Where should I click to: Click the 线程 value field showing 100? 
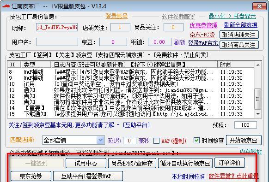pos(245,125)
